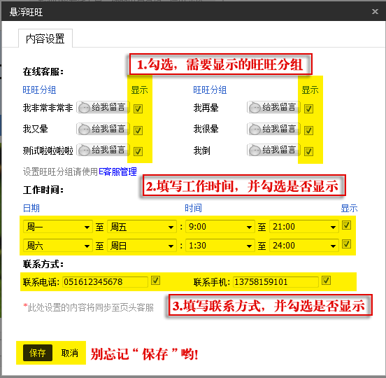Click the 保存 button

pos(38,353)
